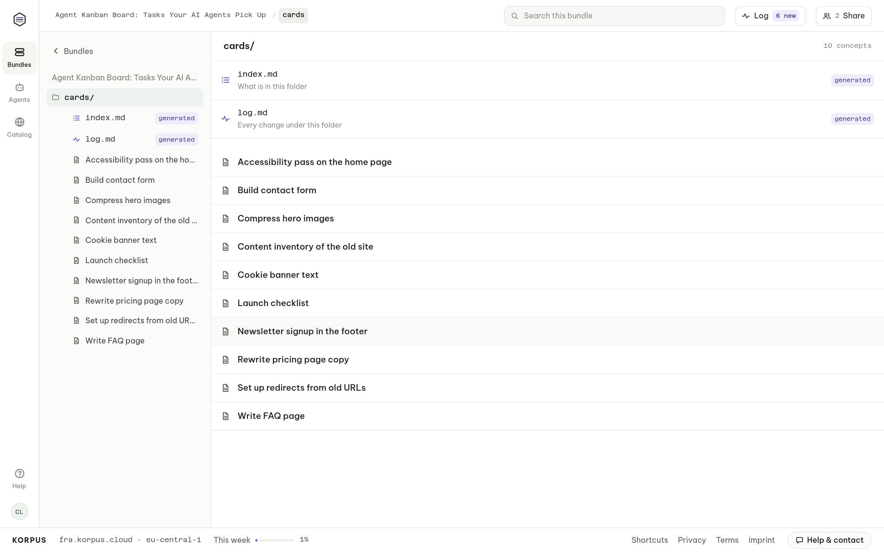Click the people icon in the Share button

(x=827, y=16)
